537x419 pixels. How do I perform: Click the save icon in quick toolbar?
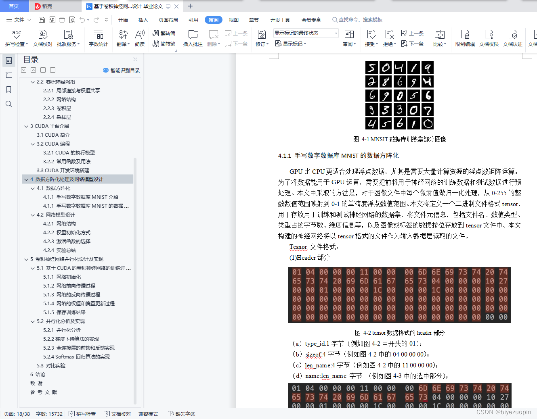(x=42, y=20)
